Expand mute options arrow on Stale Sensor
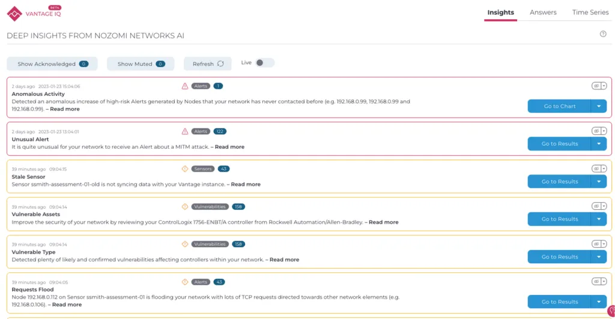The width and height of the screenshot is (615, 319). click(x=604, y=168)
